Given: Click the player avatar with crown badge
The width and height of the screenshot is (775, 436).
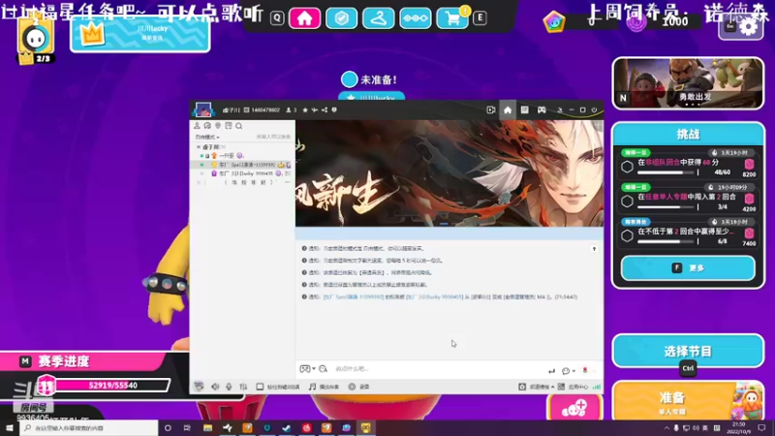Looking at the screenshot, I should (36, 40).
